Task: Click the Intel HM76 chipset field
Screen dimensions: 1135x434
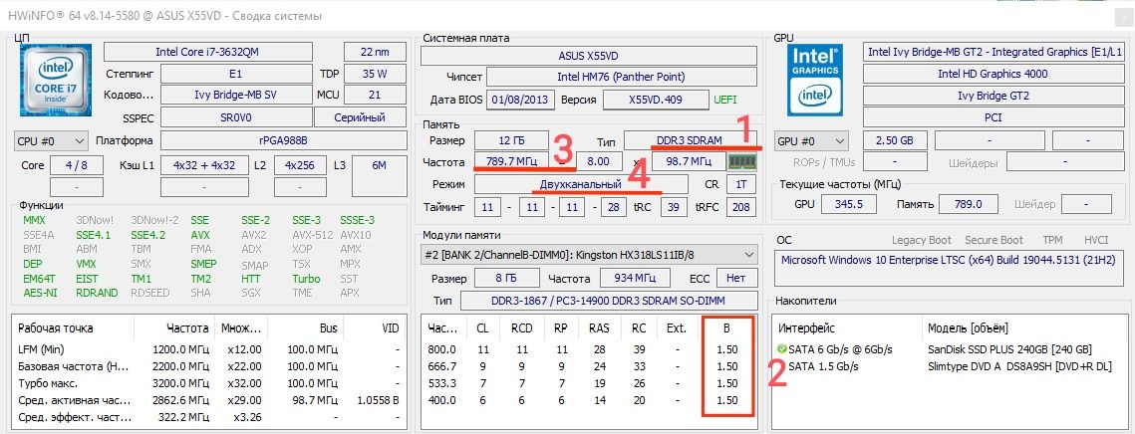Action: 621,77
